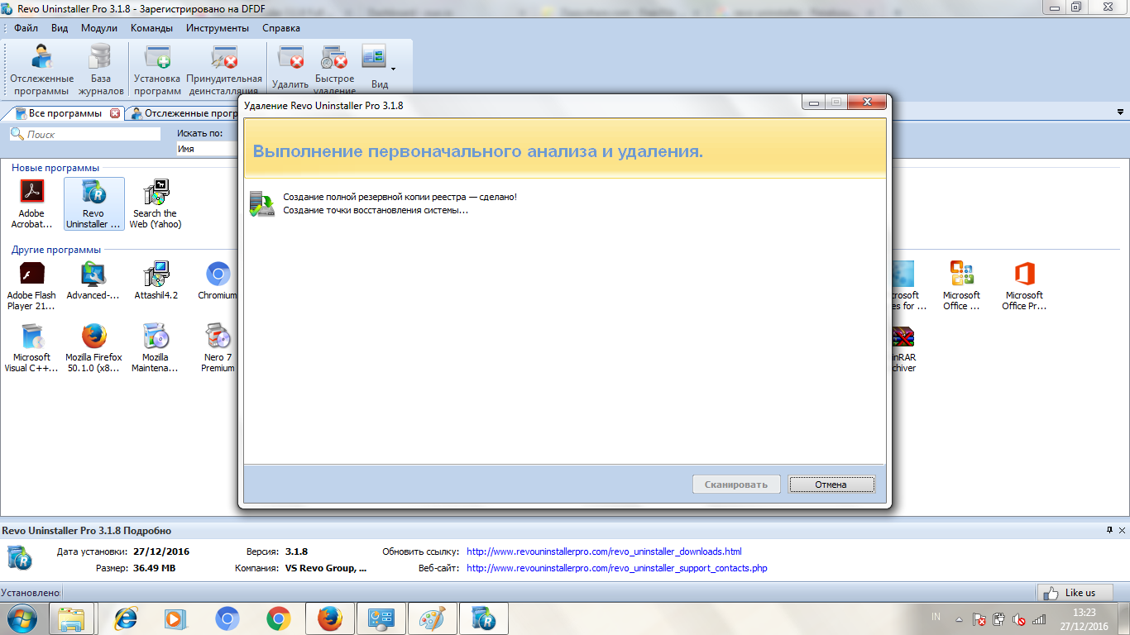Click the IN language indicator

click(x=936, y=617)
